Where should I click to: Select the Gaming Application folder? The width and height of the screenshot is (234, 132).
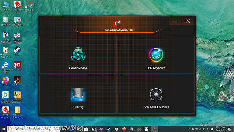6,37
